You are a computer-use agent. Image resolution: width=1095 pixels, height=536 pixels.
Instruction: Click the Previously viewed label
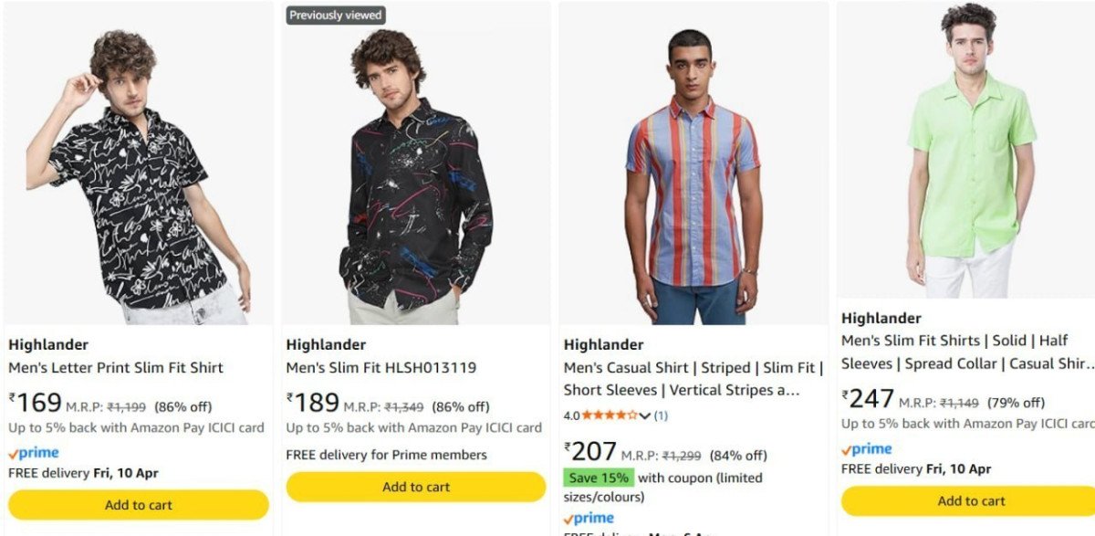pos(334,15)
